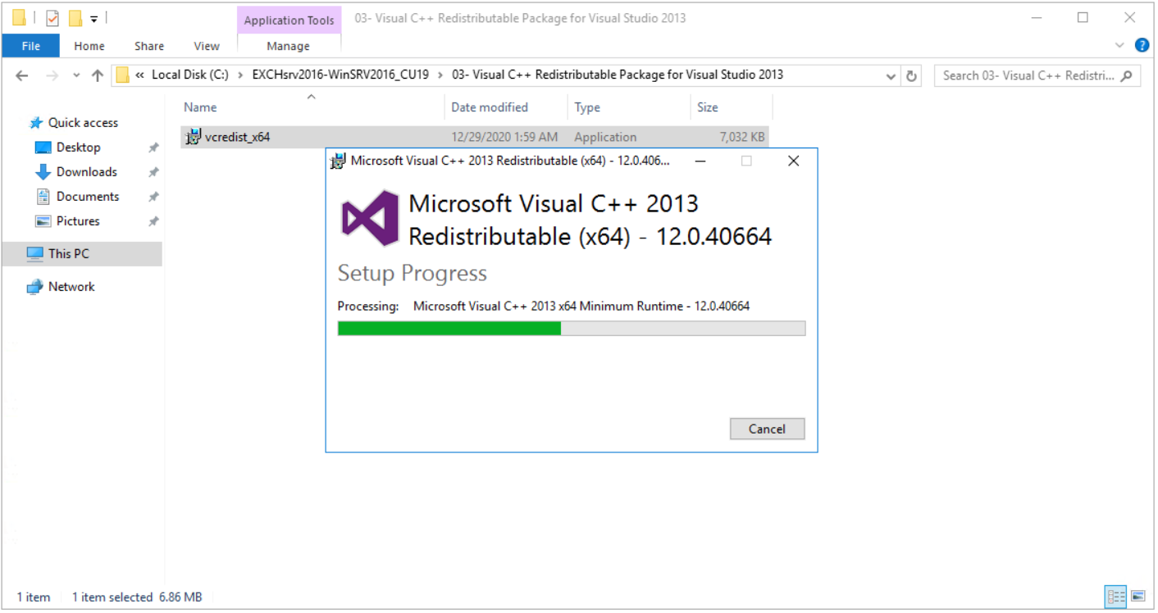The image size is (1158, 613).
Task: Click Local Disk (C:) in the breadcrumb
Action: pyautogui.click(x=190, y=75)
